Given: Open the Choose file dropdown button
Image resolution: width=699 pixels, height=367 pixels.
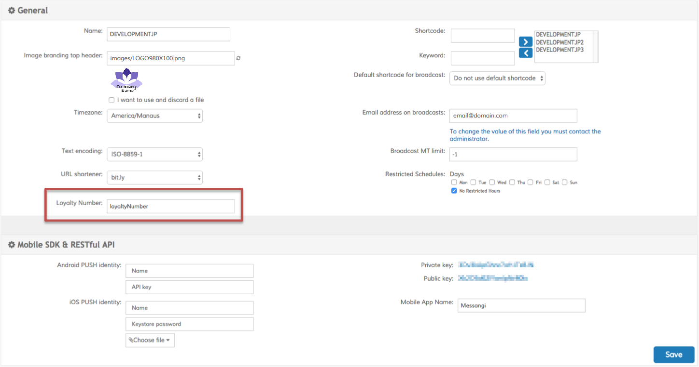Looking at the screenshot, I should coord(150,340).
